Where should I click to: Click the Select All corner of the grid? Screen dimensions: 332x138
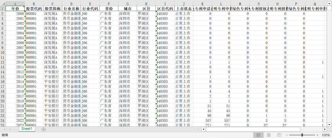[x=3, y=4]
